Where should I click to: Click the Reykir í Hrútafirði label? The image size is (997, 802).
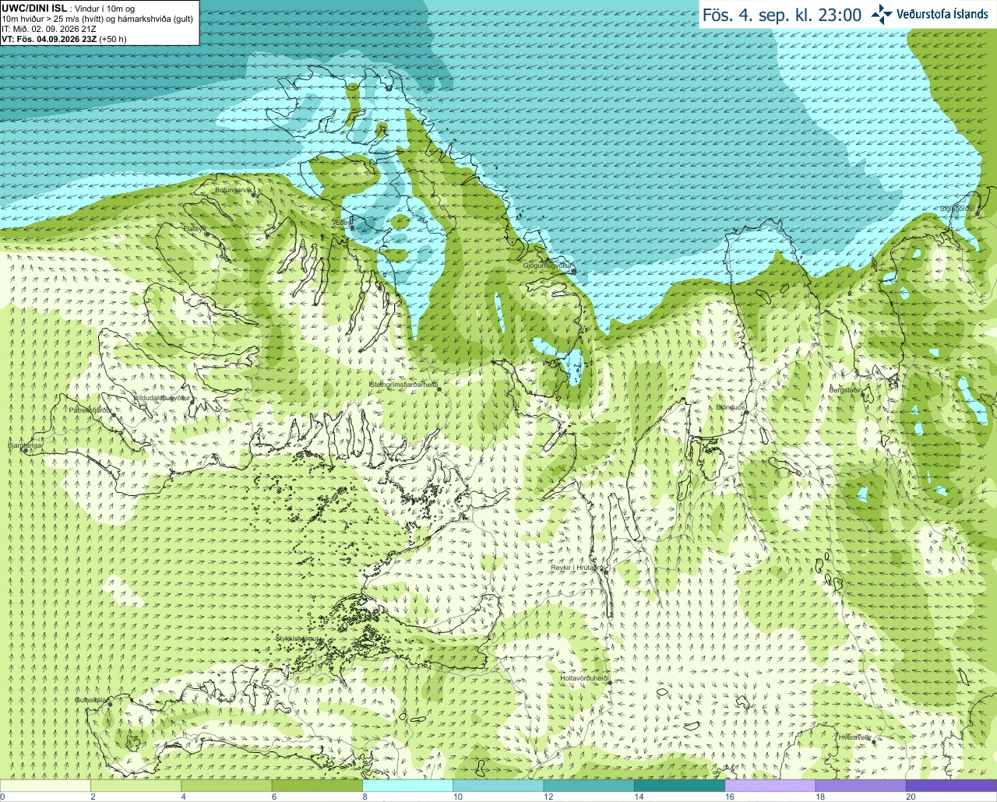point(577,568)
